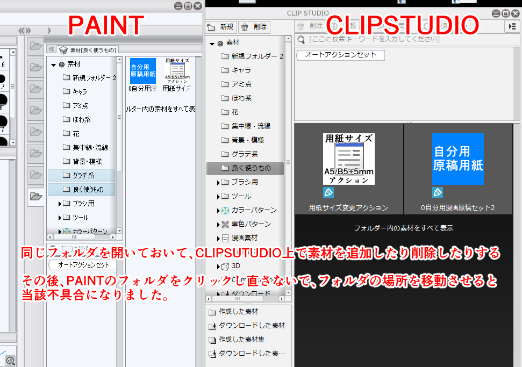Select 花 folder in PAINT tree
The width and height of the screenshot is (522, 367).
click(x=71, y=133)
